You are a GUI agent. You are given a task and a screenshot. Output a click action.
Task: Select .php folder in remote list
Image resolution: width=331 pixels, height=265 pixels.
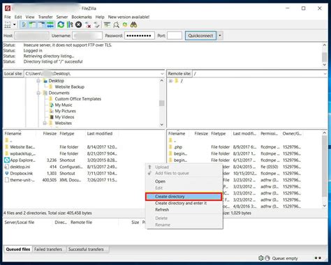click(x=235, y=147)
